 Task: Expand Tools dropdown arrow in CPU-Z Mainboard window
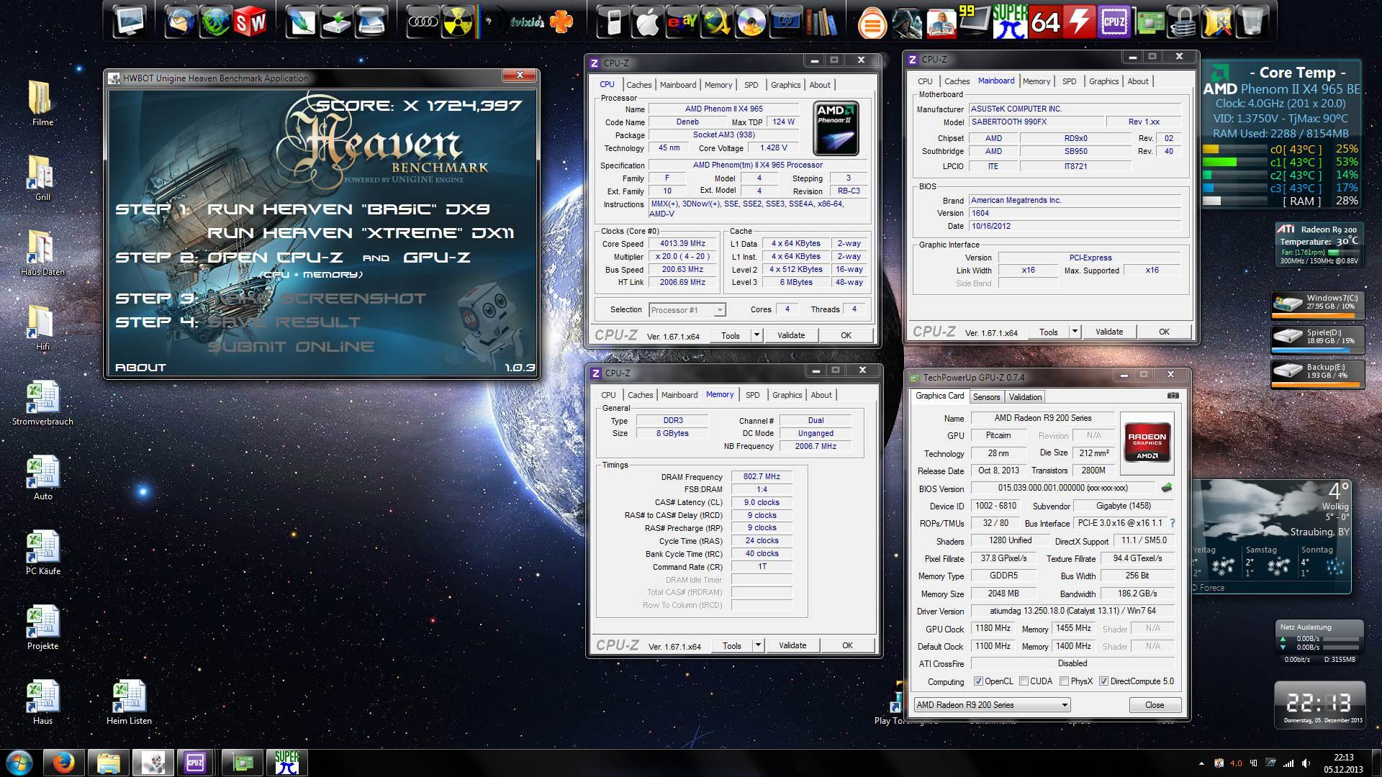(x=1074, y=332)
